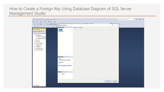Click the Help button in dialog toolbar
Image resolution: width=164 pixels, height=92 pixels.
80,28
